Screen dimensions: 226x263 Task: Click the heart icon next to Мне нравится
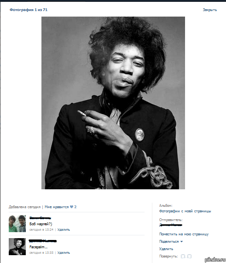71,207
